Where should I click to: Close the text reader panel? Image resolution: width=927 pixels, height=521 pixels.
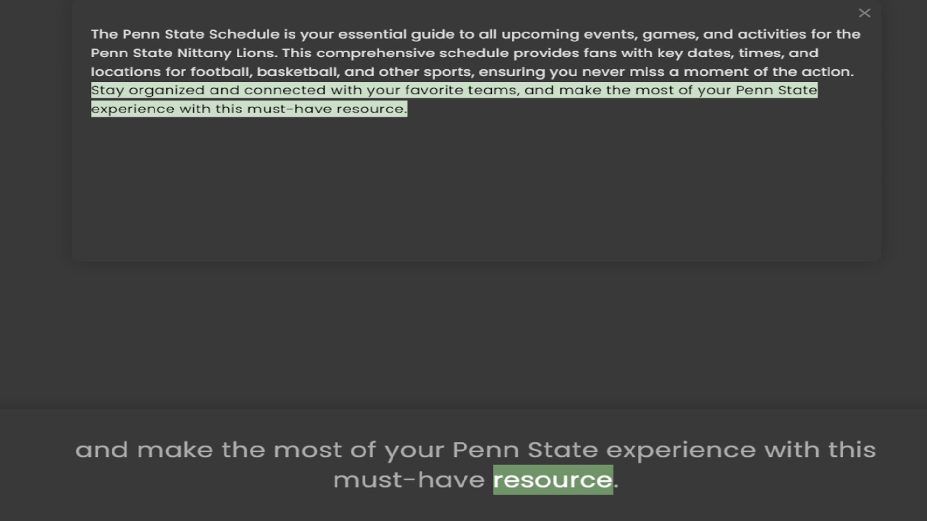(x=864, y=13)
